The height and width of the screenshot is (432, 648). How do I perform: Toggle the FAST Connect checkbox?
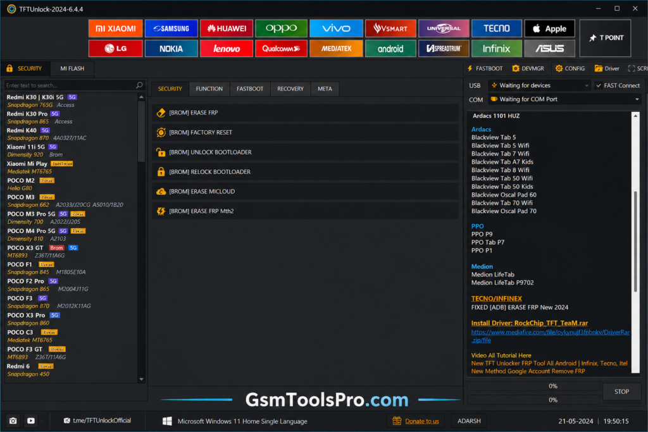599,85
